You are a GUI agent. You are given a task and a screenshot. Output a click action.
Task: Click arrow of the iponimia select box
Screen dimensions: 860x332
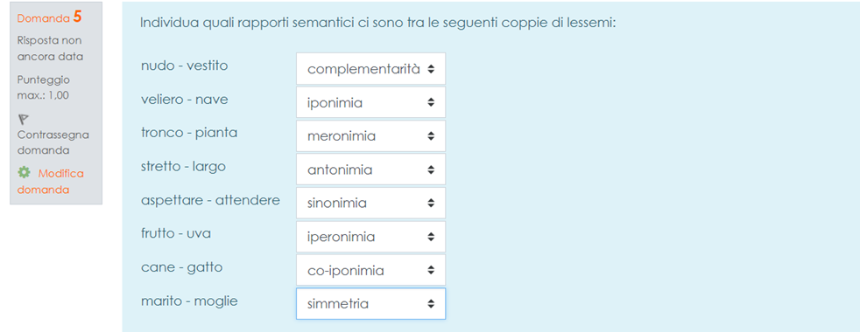point(431,102)
